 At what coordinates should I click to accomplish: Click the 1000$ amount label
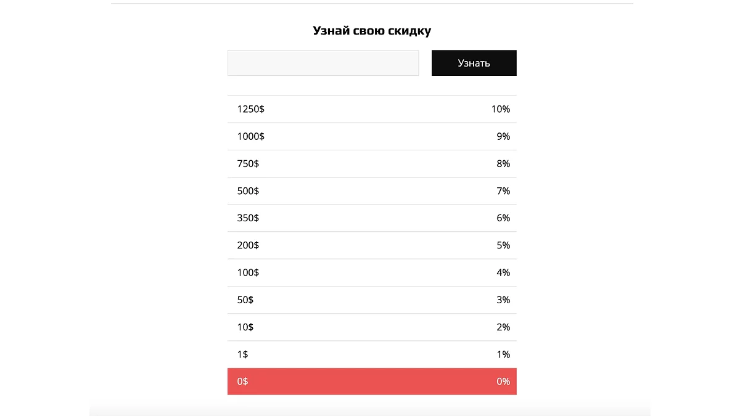point(250,136)
